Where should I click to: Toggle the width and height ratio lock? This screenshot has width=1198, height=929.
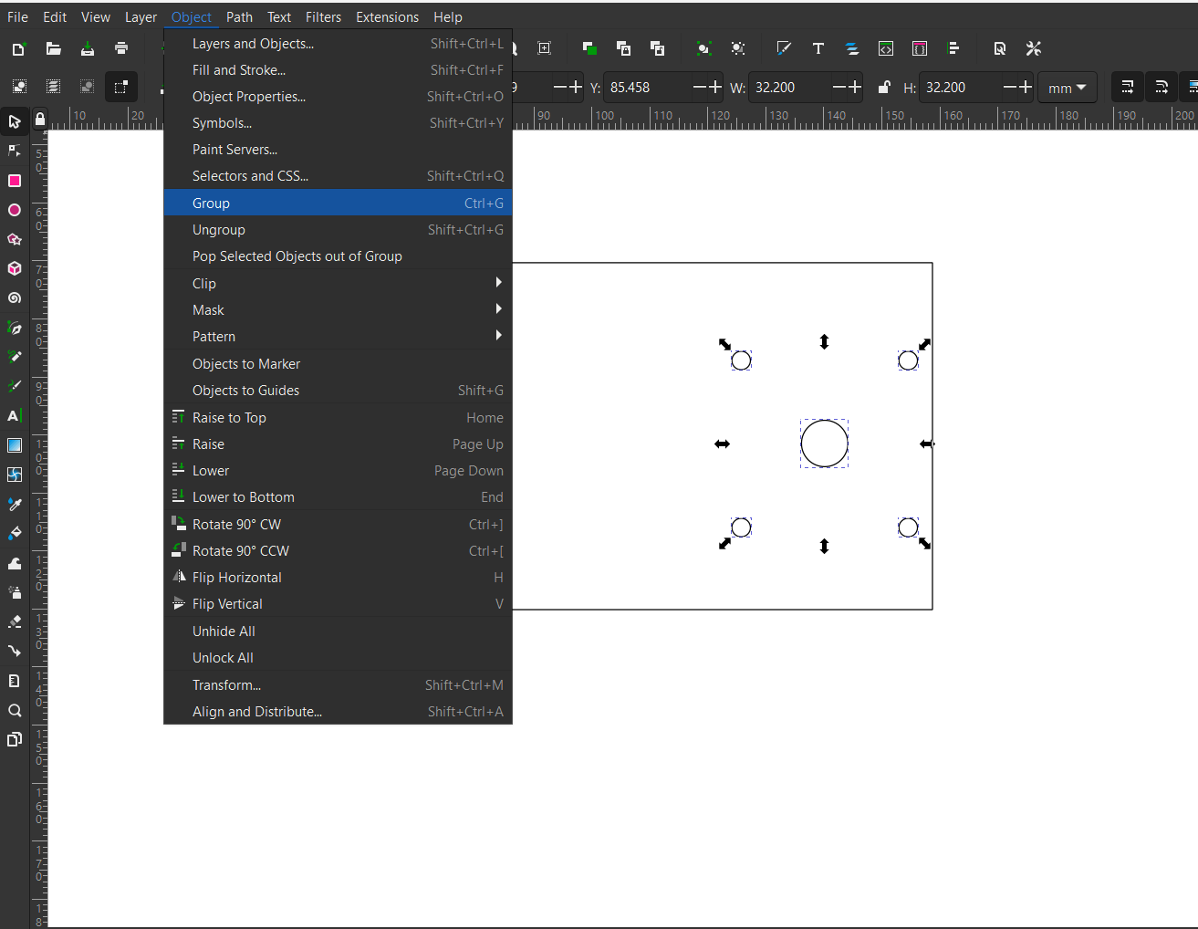tap(883, 88)
